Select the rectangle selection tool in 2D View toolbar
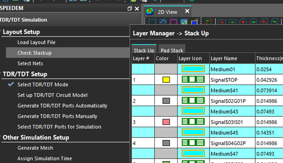 pyautogui.click(x=152, y=22)
